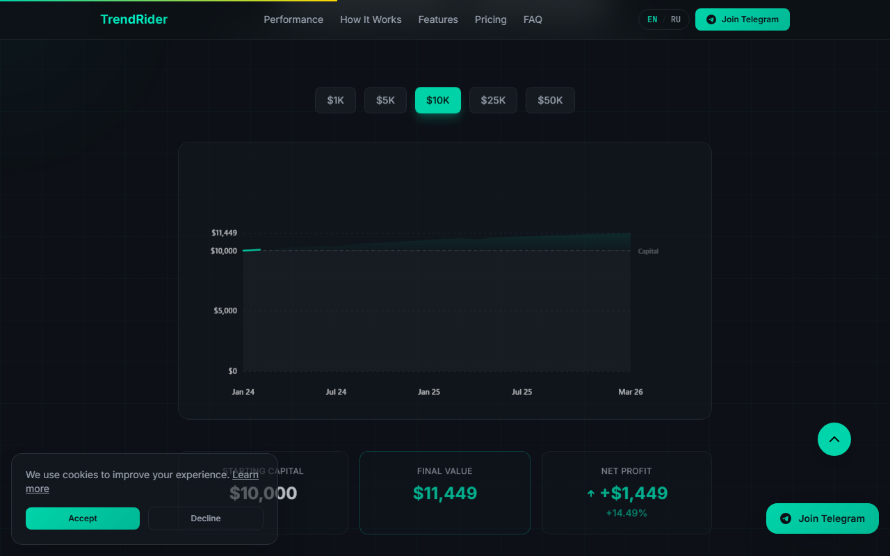Click Telegram icon in floating button
This screenshot has height=556, width=890.
(x=786, y=518)
